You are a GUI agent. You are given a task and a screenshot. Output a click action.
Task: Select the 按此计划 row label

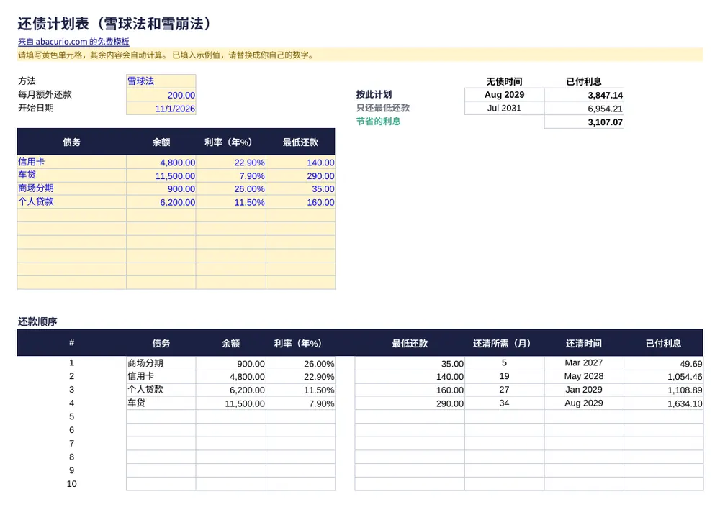coord(374,94)
